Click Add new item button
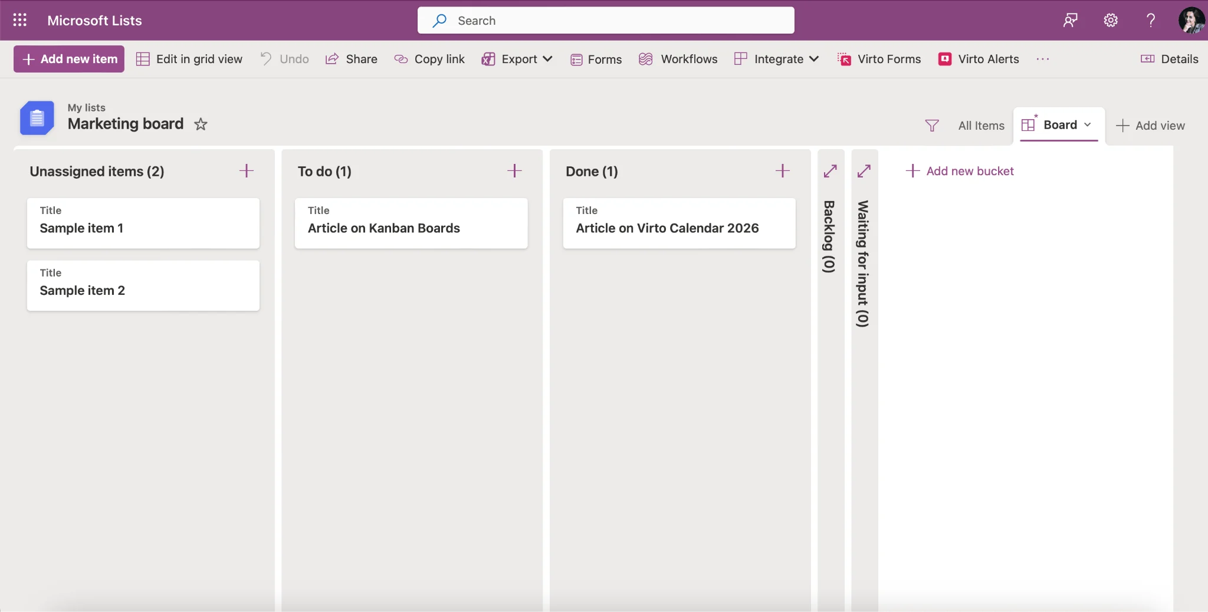 coord(69,59)
